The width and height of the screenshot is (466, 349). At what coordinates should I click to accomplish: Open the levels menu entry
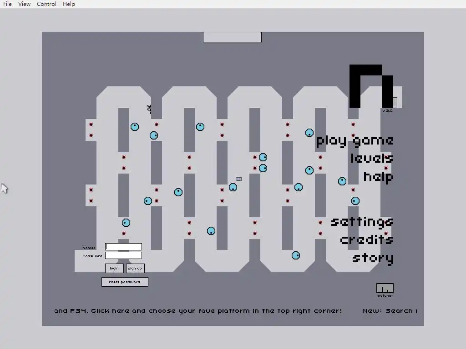point(372,158)
